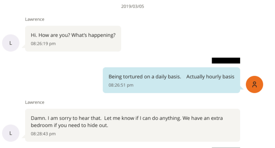Click the text "bedroom if you need to hide out."
Screen dimensions: 275x148
pyautogui.click(x=69, y=125)
